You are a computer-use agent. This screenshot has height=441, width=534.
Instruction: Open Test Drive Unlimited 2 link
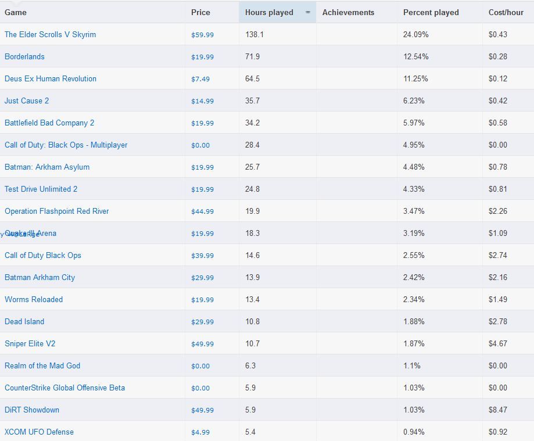(41, 189)
